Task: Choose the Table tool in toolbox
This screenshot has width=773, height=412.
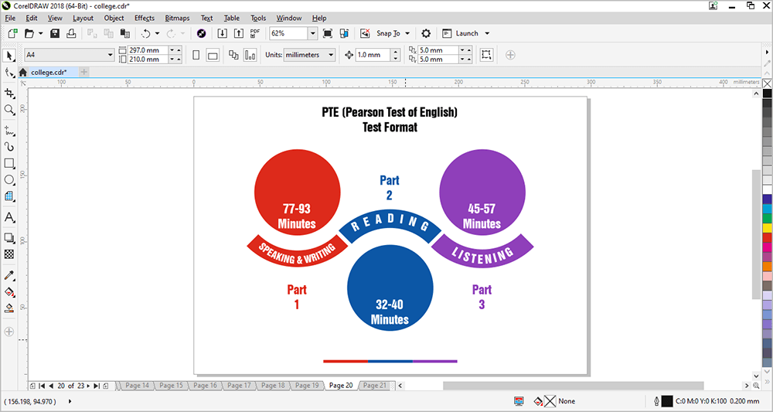Action: point(9,196)
